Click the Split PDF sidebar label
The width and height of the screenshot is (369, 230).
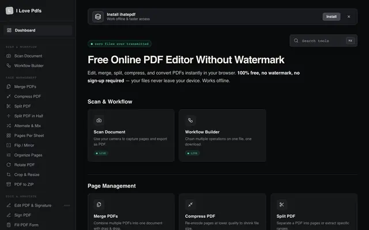point(22,106)
